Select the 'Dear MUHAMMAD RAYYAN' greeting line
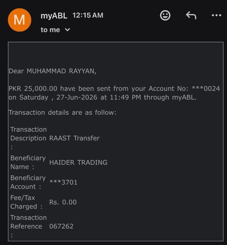The width and height of the screenshot is (227, 245). (52, 71)
